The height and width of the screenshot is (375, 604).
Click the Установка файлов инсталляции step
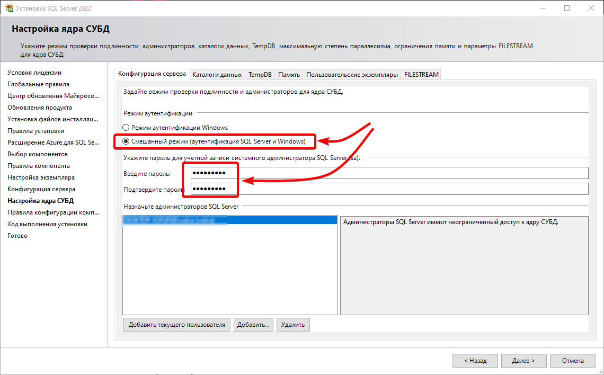coord(53,119)
